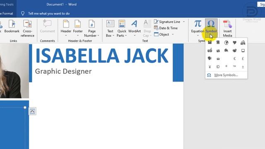Insert the registered trademark symbol
This screenshot has height=149, width=265.
pyautogui.click(x=226, y=66)
